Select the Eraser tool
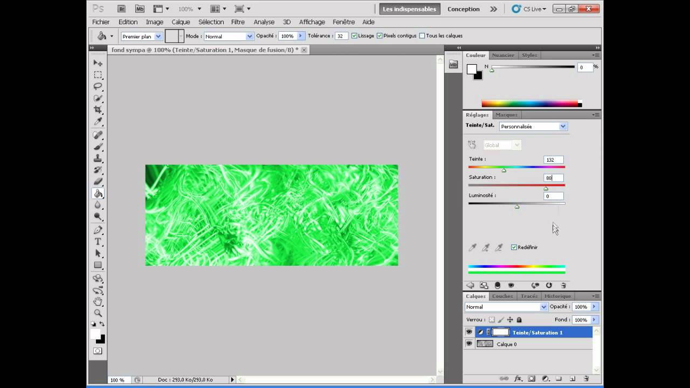This screenshot has height=388, width=690. [98, 182]
